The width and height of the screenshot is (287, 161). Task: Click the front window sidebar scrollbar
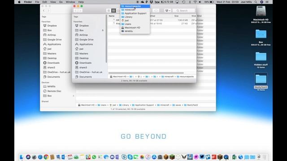tap(106, 39)
